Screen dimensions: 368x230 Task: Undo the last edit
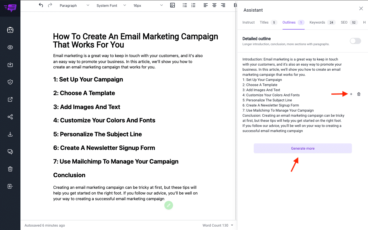[x=41, y=5]
